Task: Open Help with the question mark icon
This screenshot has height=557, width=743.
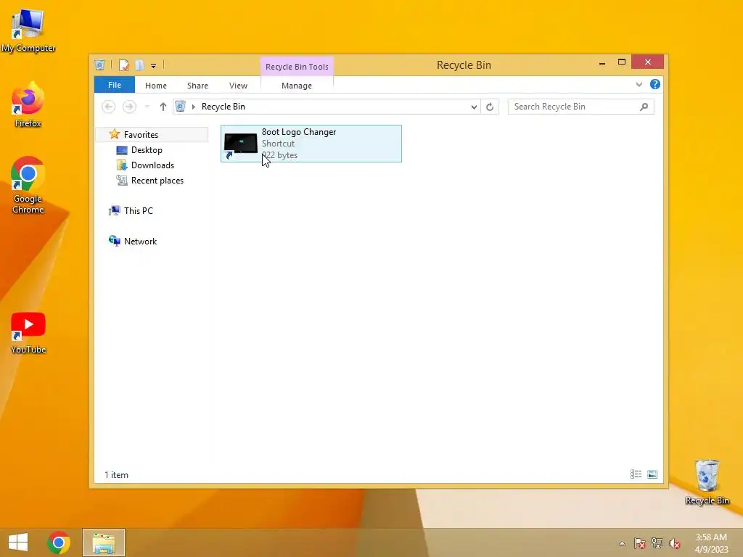Action: tap(655, 84)
